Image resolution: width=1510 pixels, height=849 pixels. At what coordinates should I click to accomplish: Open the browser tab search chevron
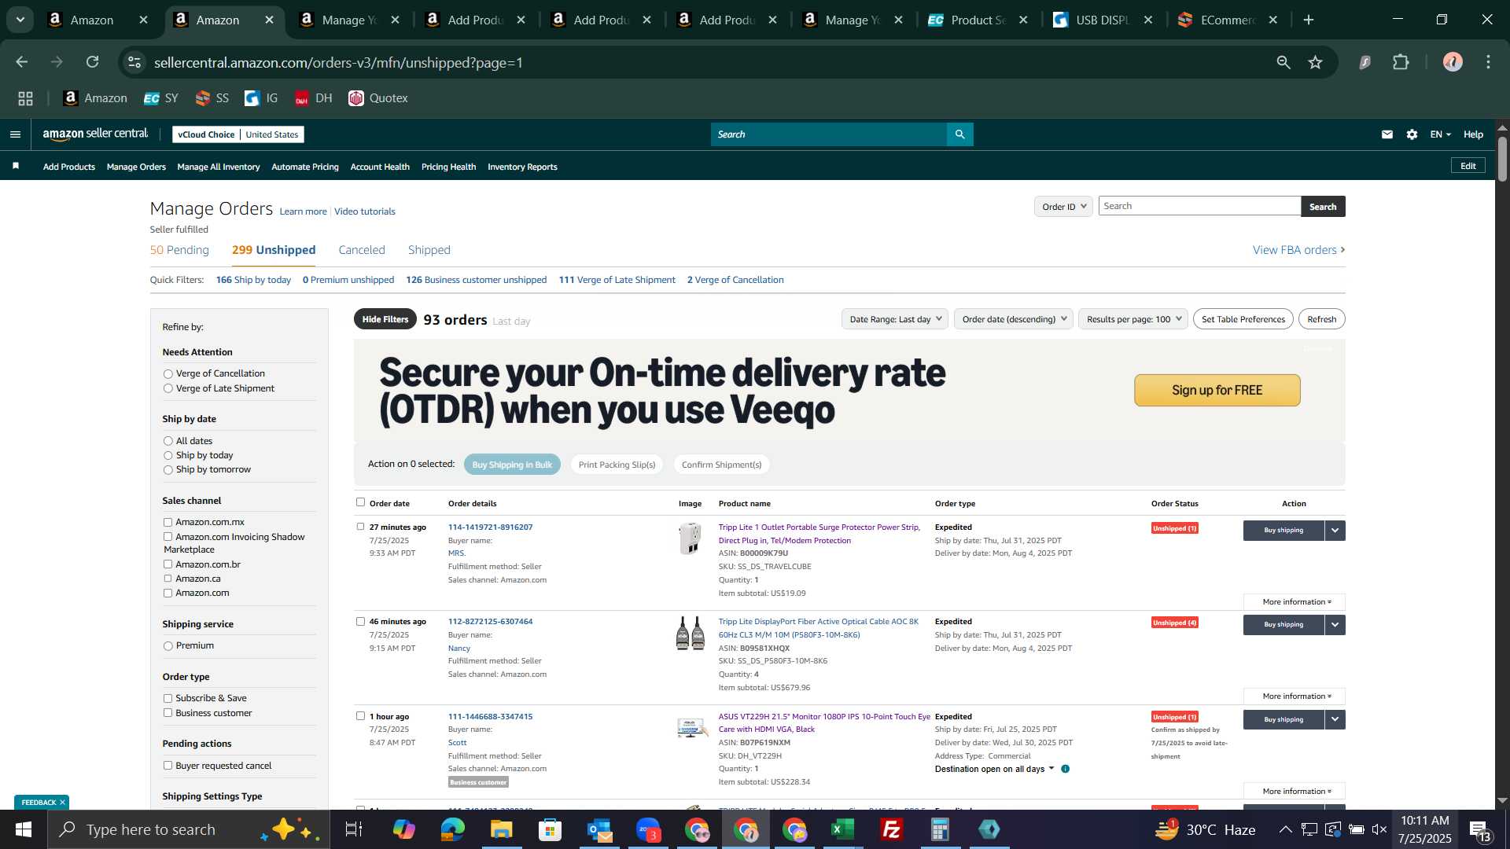point(20,20)
